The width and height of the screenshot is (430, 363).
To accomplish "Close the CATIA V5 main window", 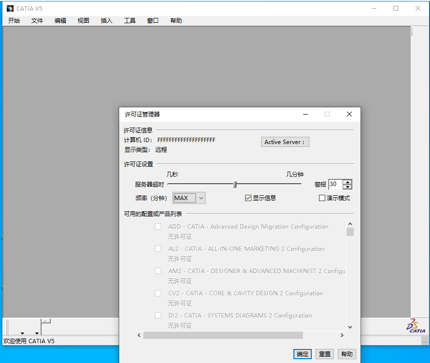I will tap(418, 9).
